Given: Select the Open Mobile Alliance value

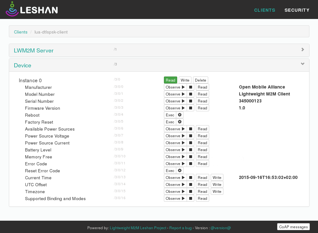Looking at the screenshot, I should tap(262, 87).
